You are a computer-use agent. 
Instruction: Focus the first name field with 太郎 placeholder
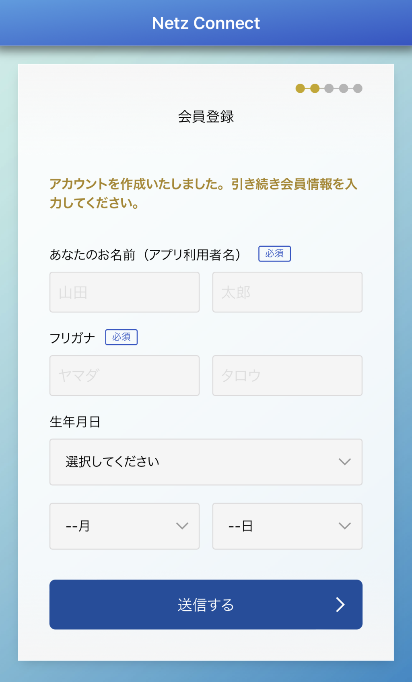pyautogui.click(x=287, y=292)
